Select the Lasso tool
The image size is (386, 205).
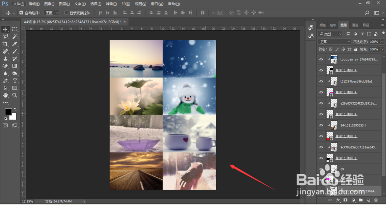[5, 37]
